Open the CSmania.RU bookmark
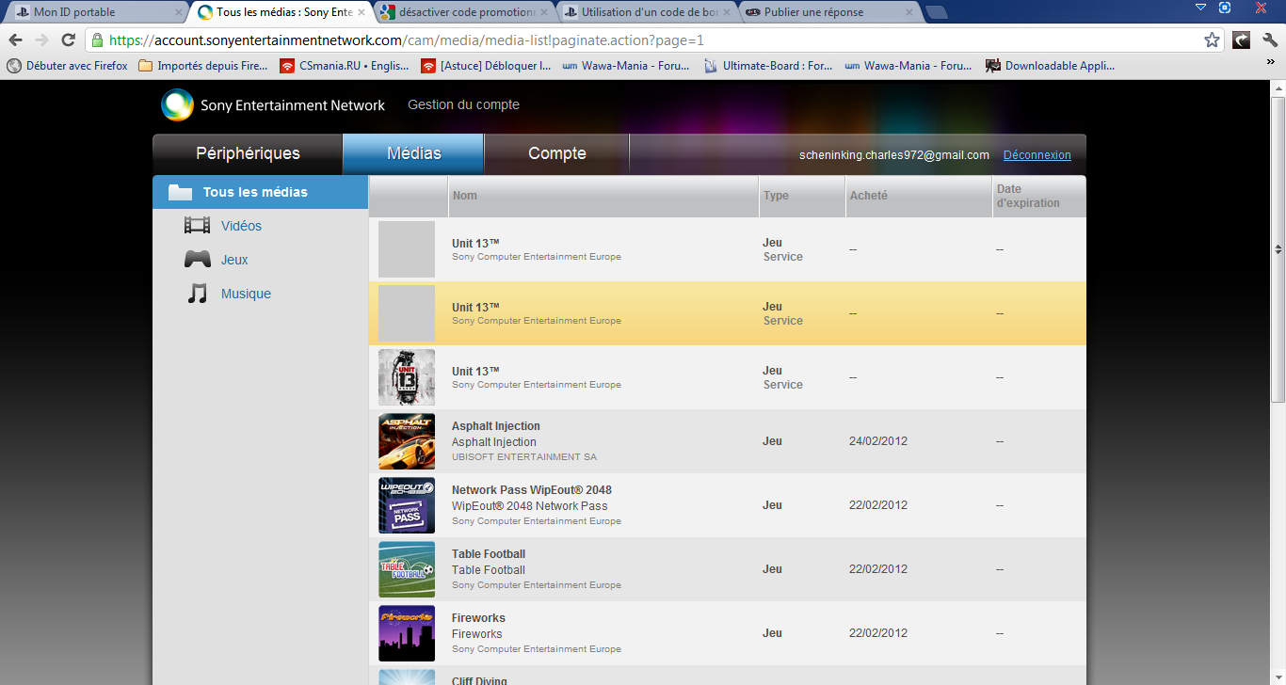Screen dimensions: 1286x685 coord(345,66)
